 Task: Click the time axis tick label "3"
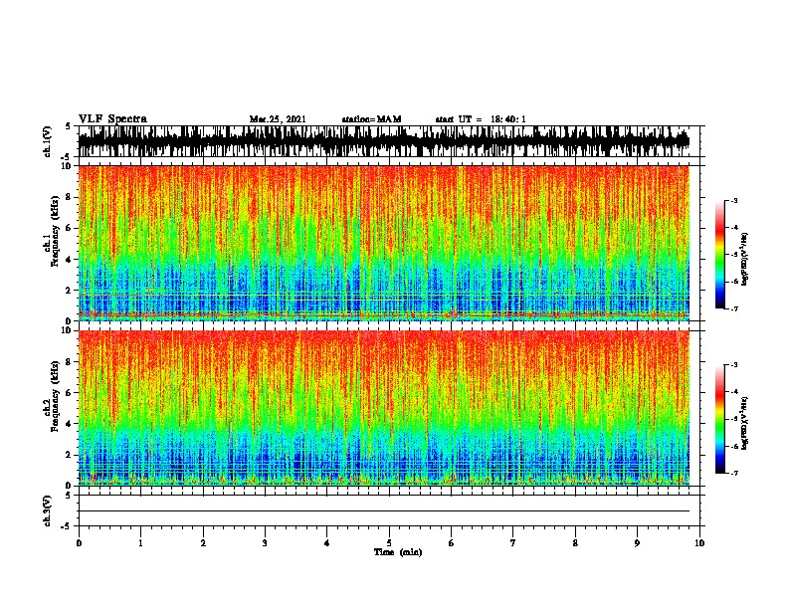[265, 543]
